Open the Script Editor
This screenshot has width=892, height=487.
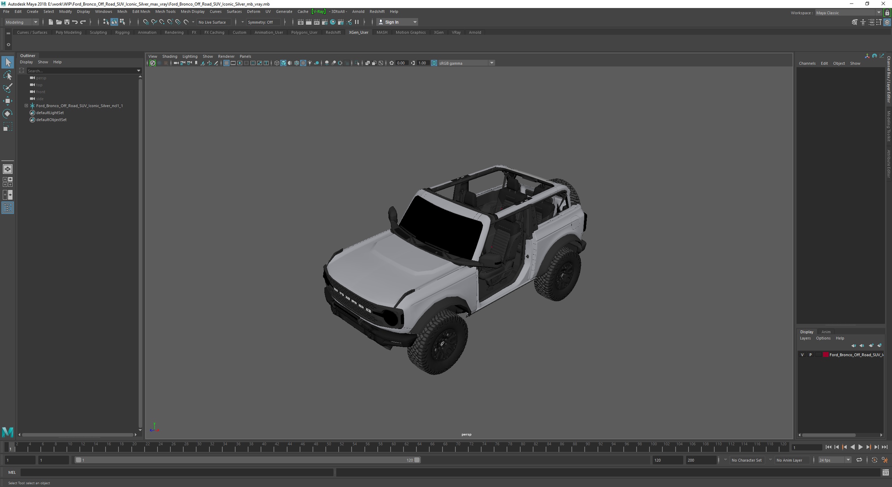tap(885, 472)
